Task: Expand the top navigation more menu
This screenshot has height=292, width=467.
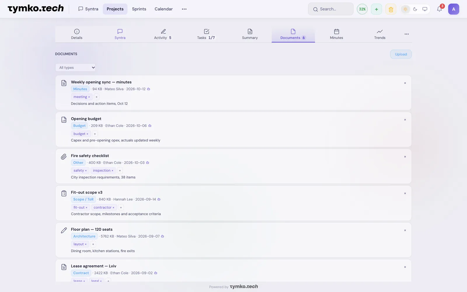Action: [x=184, y=9]
